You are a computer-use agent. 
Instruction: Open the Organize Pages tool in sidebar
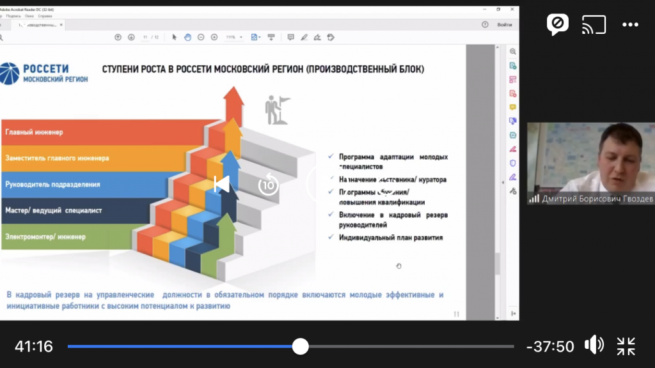click(512, 79)
